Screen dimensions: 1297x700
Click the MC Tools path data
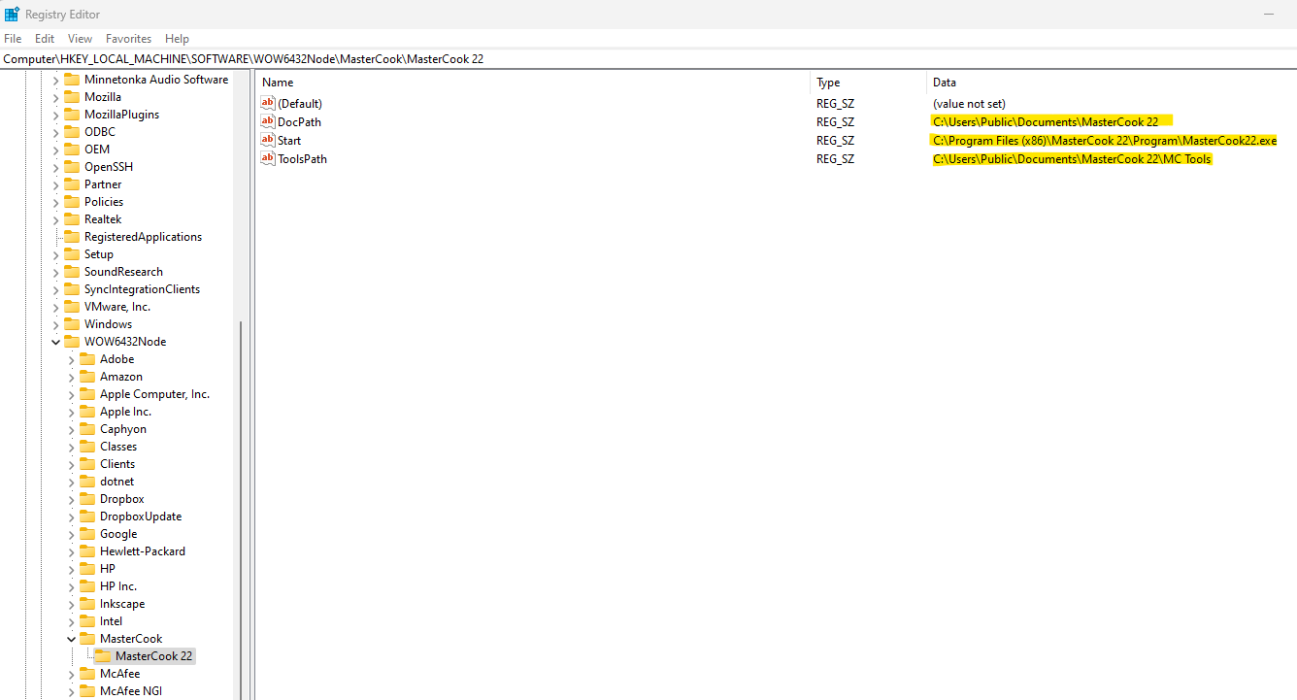1072,158
